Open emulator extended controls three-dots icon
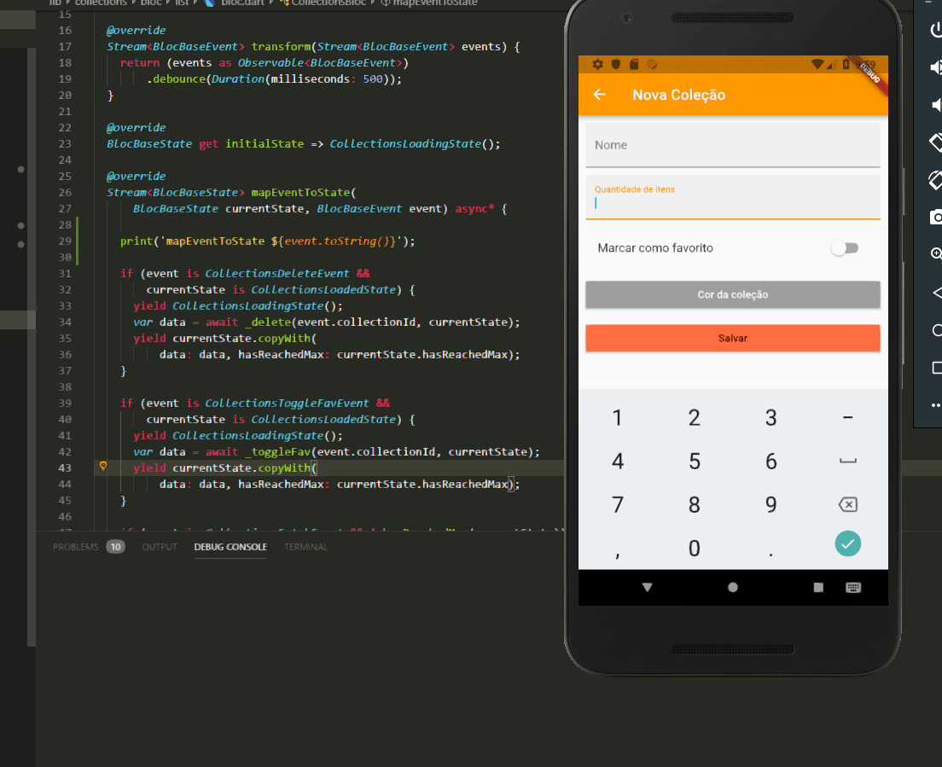The width and height of the screenshot is (942, 767). tap(936, 405)
